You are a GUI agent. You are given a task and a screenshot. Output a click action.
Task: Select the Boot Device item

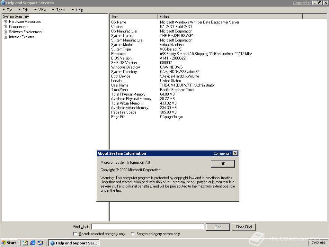point(121,76)
